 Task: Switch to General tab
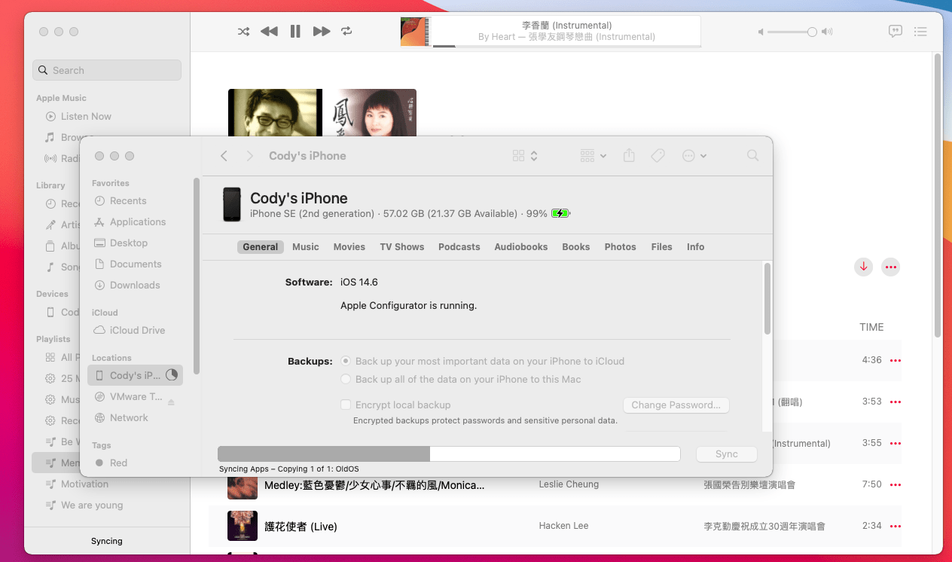coord(261,247)
